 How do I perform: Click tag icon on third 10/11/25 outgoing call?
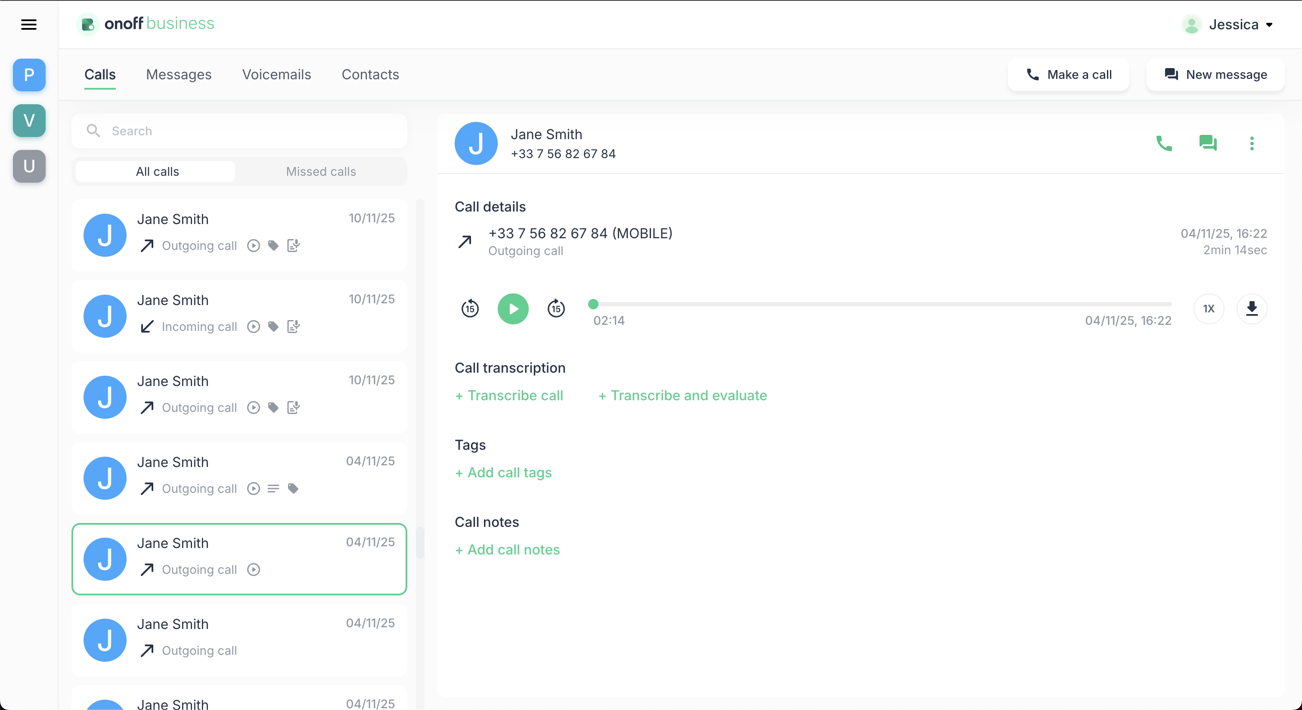[x=273, y=408]
